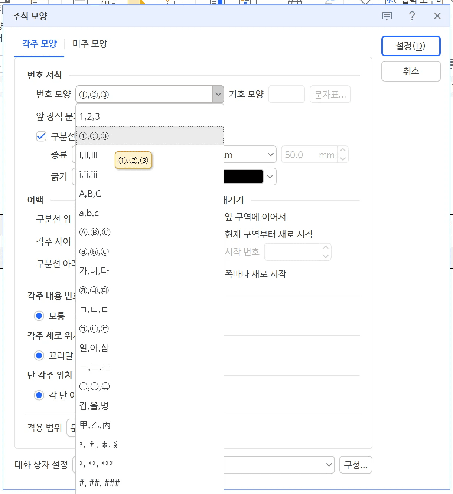Open the black line color dropdown
The height and width of the screenshot is (494, 453).
coord(270,177)
